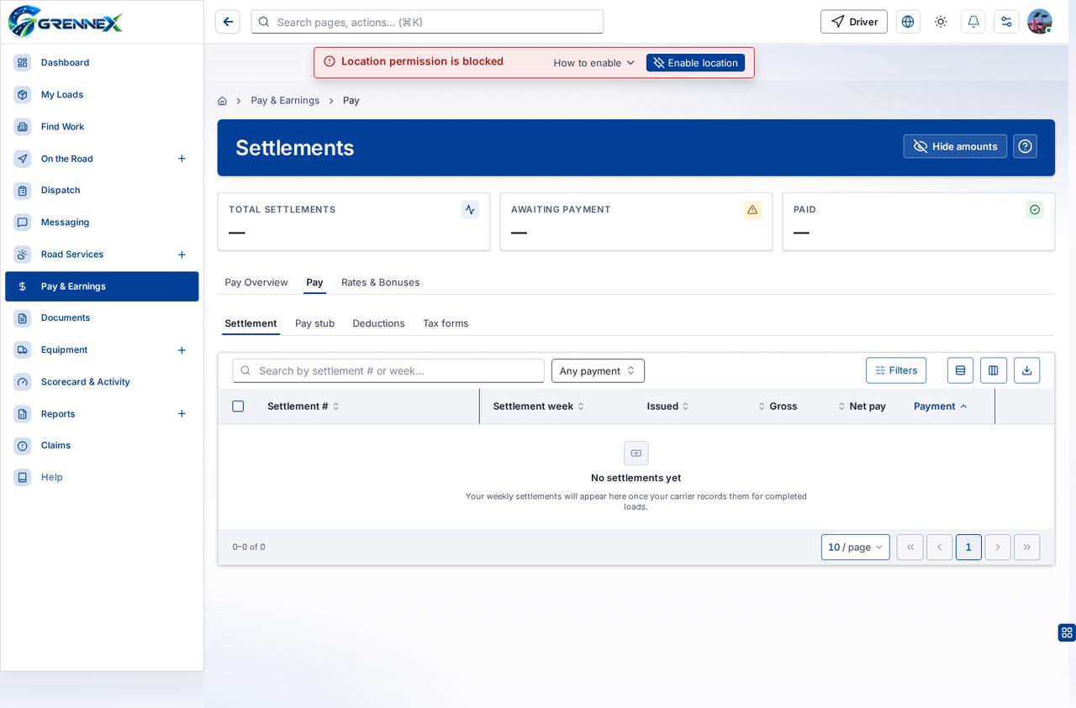This screenshot has width=1076, height=708.
Task: Open the 10 / page size dropdown
Action: [x=856, y=548]
